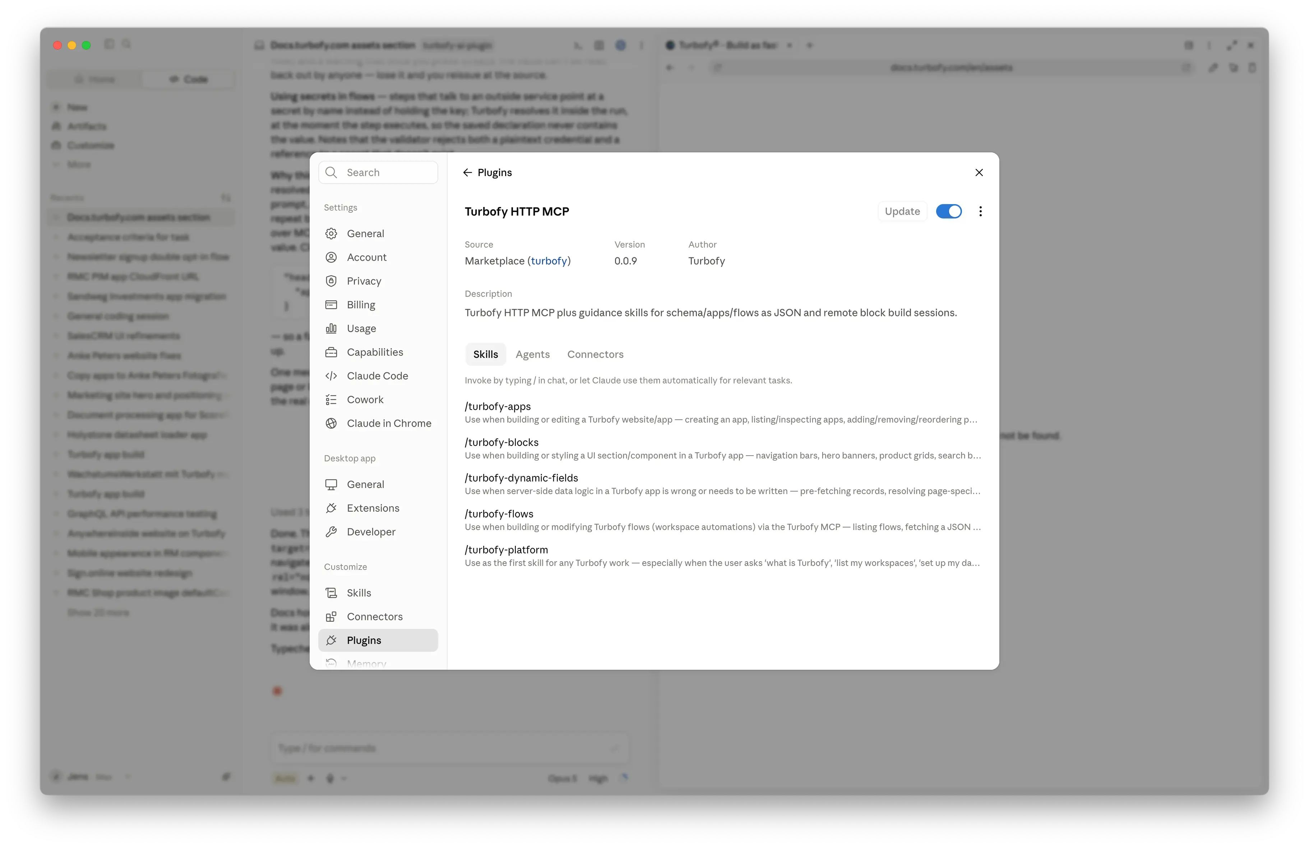Click browser back arrow in right pane
This screenshot has width=1309, height=848.
click(x=669, y=68)
